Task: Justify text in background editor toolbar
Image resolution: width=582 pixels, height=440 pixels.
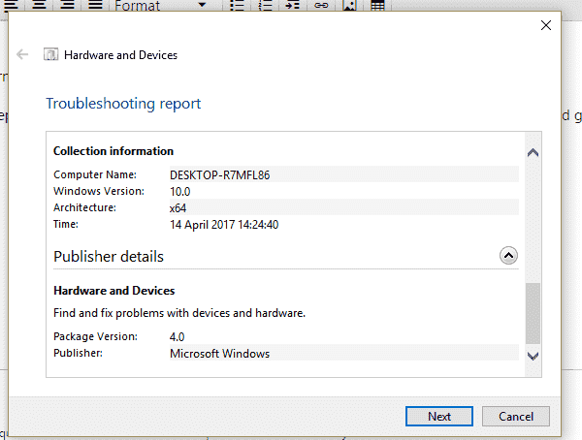Action: click(x=95, y=5)
